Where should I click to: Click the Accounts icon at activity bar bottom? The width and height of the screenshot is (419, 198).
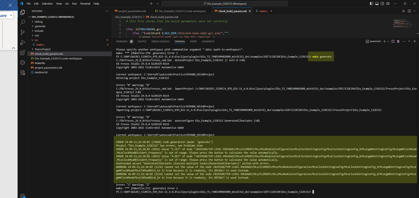23,196
